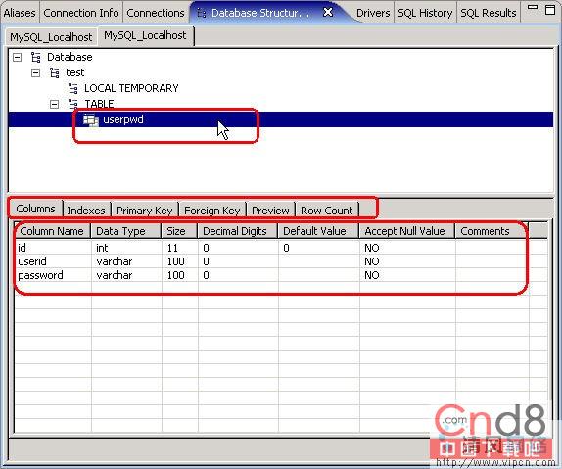The image size is (562, 469).
Task: Collapse the test schema node
Action: pyautogui.click(x=36, y=73)
